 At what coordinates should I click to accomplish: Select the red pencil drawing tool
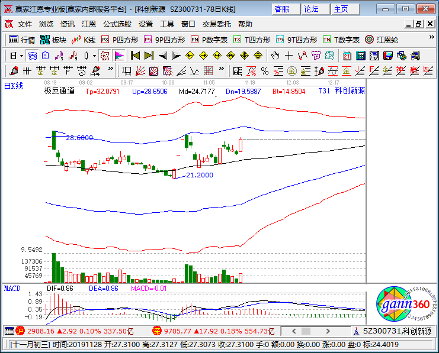[x=14, y=71]
